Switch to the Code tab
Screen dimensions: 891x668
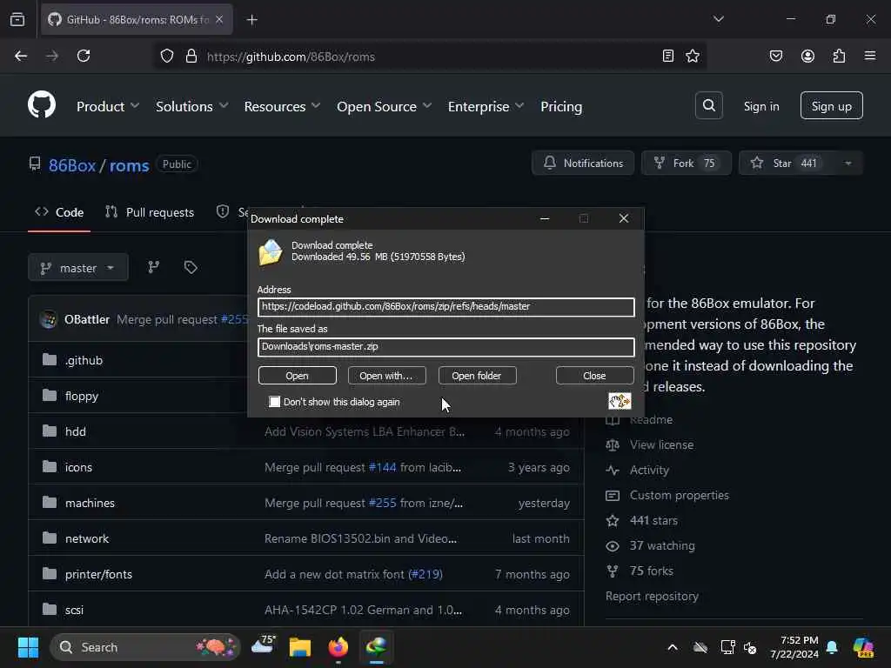coord(59,212)
